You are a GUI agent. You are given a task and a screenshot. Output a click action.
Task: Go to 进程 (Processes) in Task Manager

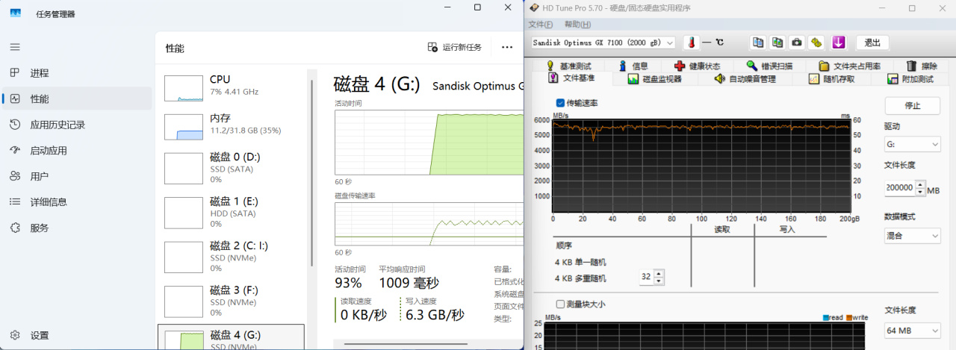tap(77, 73)
